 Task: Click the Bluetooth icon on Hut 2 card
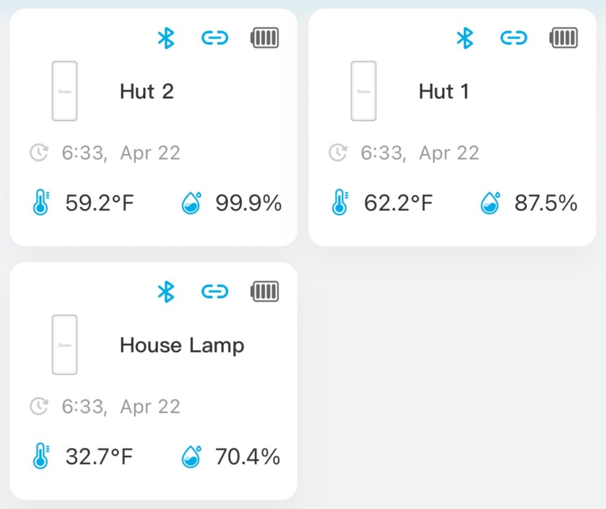(166, 38)
